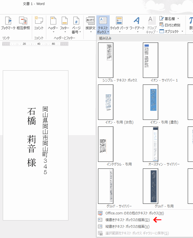Select the グリッド - サイドバー thumbnail

pos(106,186)
